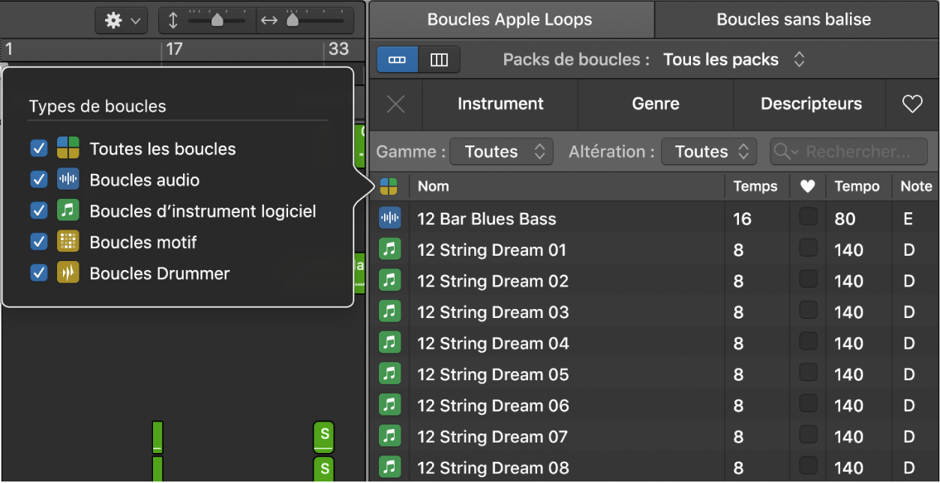
Task: Click the Toutes les boucles four-color icon
Action: point(68,148)
